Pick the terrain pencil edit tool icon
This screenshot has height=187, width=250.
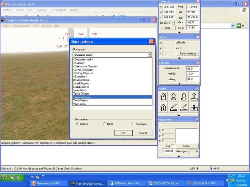pos(183,107)
